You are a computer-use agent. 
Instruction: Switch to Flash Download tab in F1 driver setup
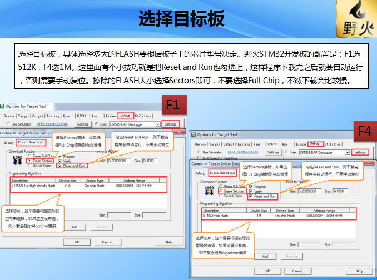(31, 142)
